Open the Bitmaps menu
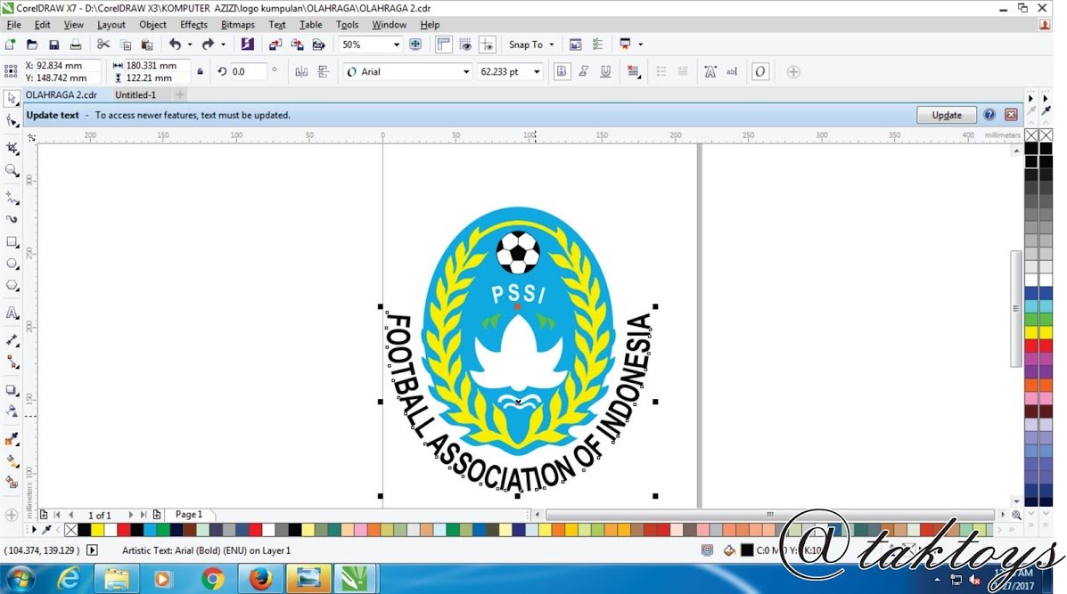The width and height of the screenshot is (1067, 594). [x=237, y=24]
